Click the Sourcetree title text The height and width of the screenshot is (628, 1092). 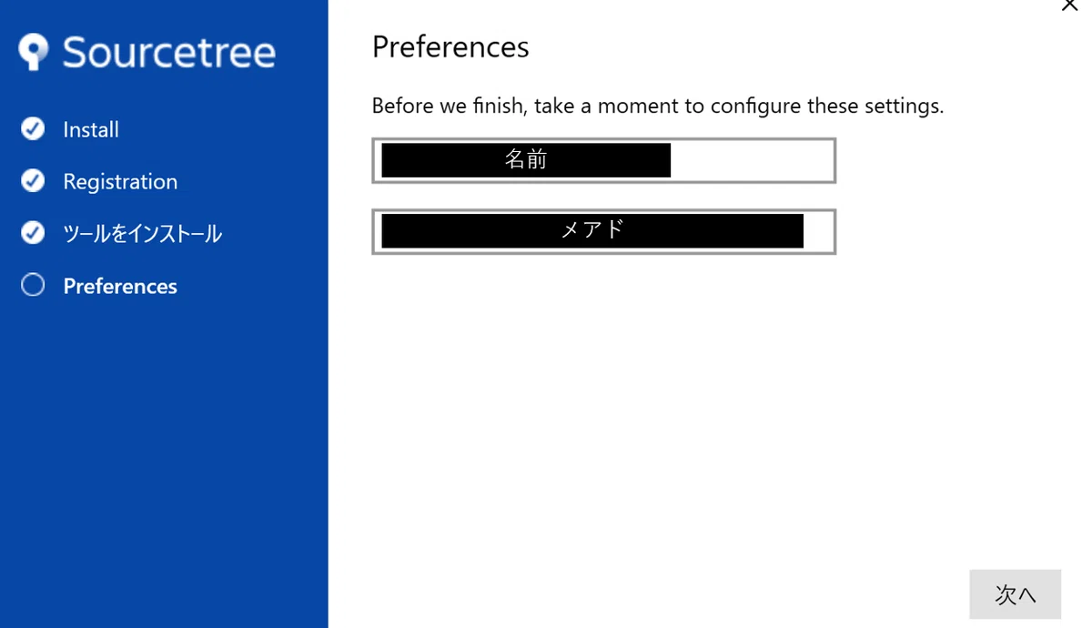[169, 53]
